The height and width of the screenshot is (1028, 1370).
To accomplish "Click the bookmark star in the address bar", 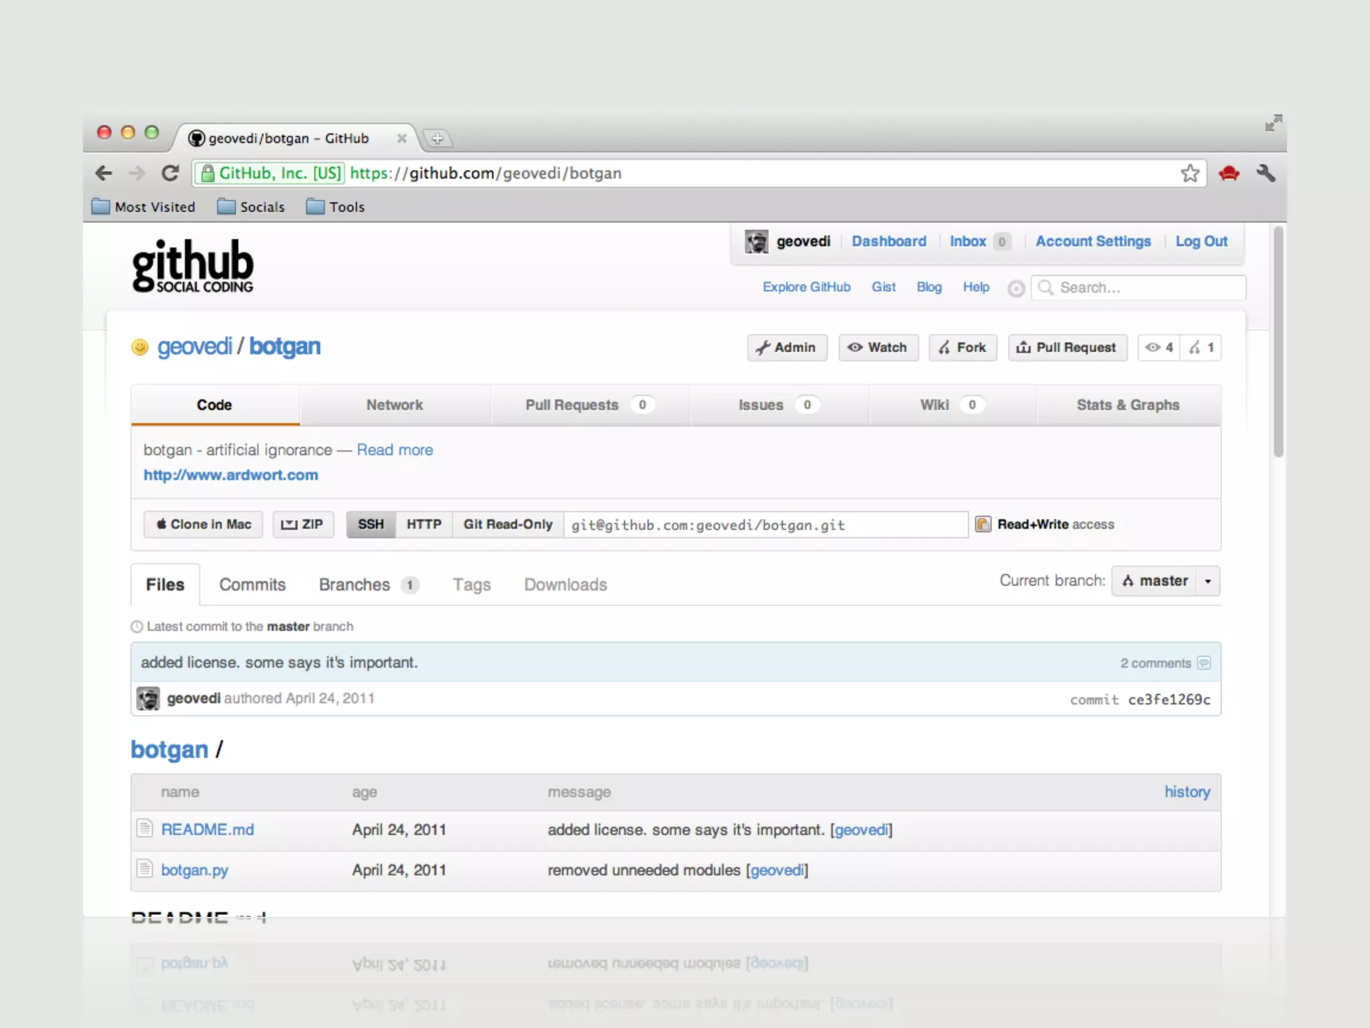I will coord(1189,173).
